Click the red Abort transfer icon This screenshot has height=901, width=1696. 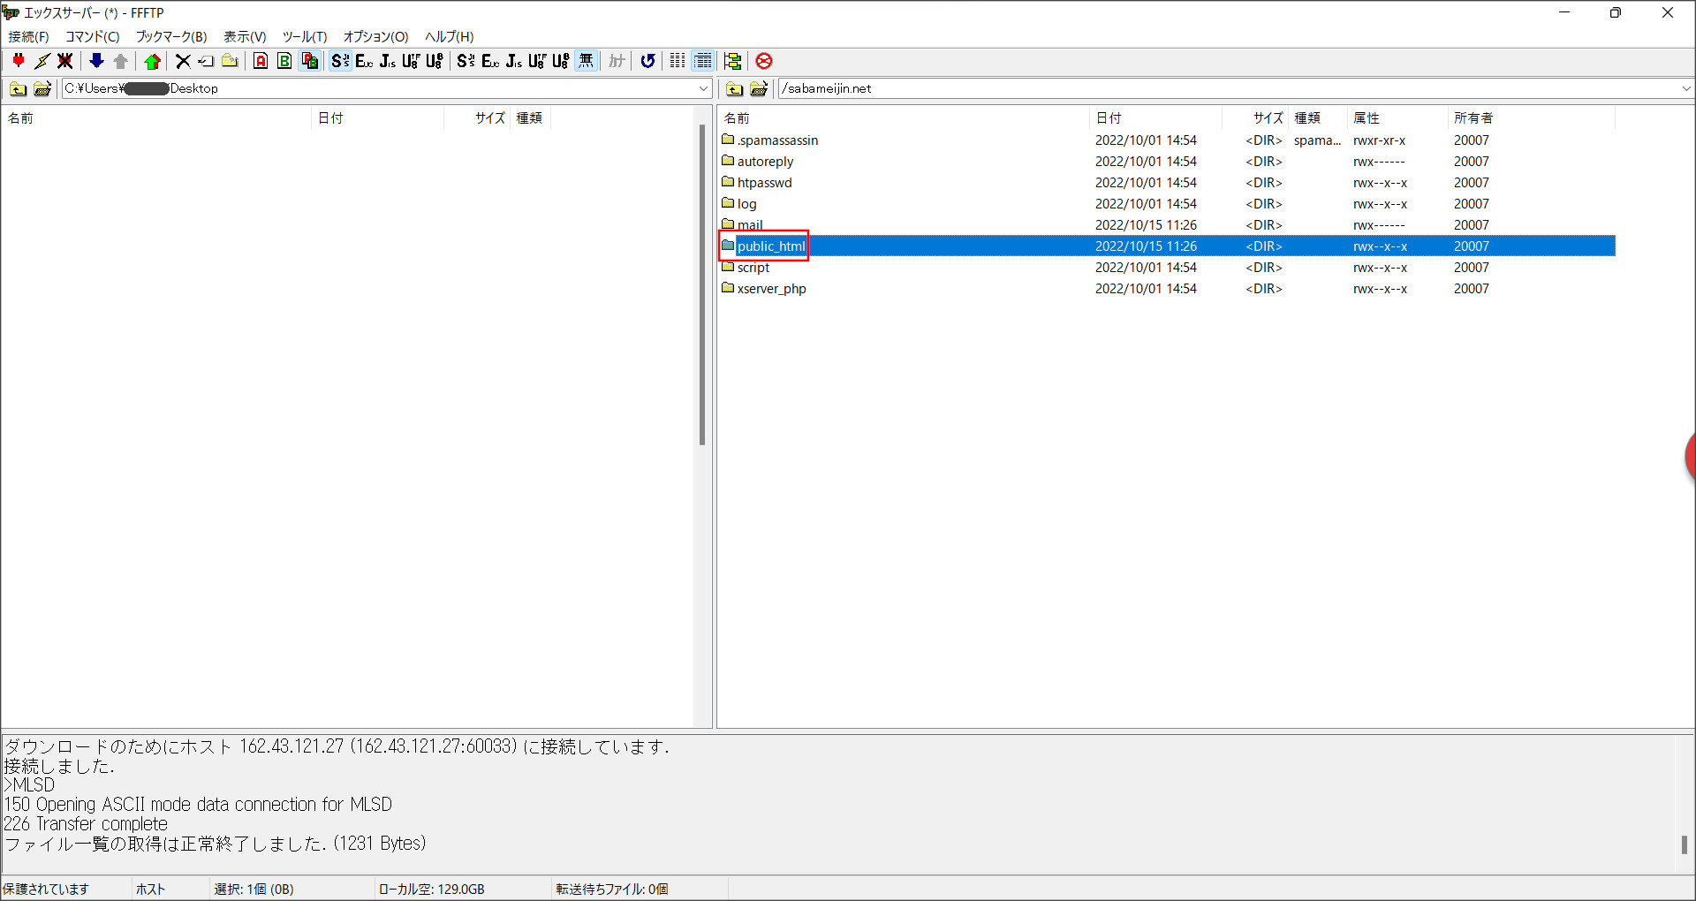pos(764,61)
